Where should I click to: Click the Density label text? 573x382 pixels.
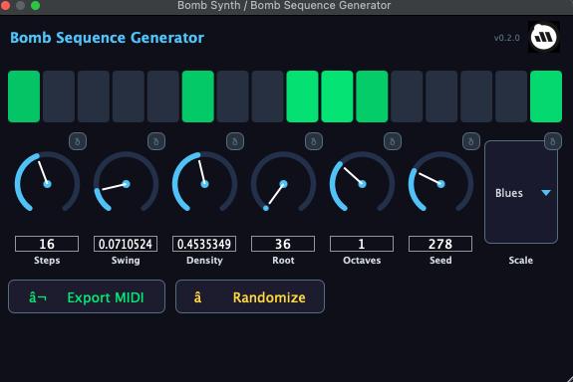tap(204, 261)
